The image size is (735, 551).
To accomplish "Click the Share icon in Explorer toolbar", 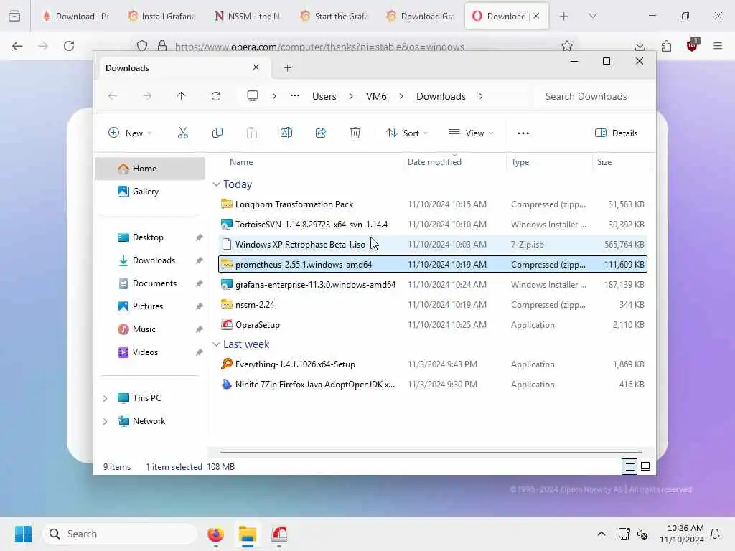I will coord(321,133).
